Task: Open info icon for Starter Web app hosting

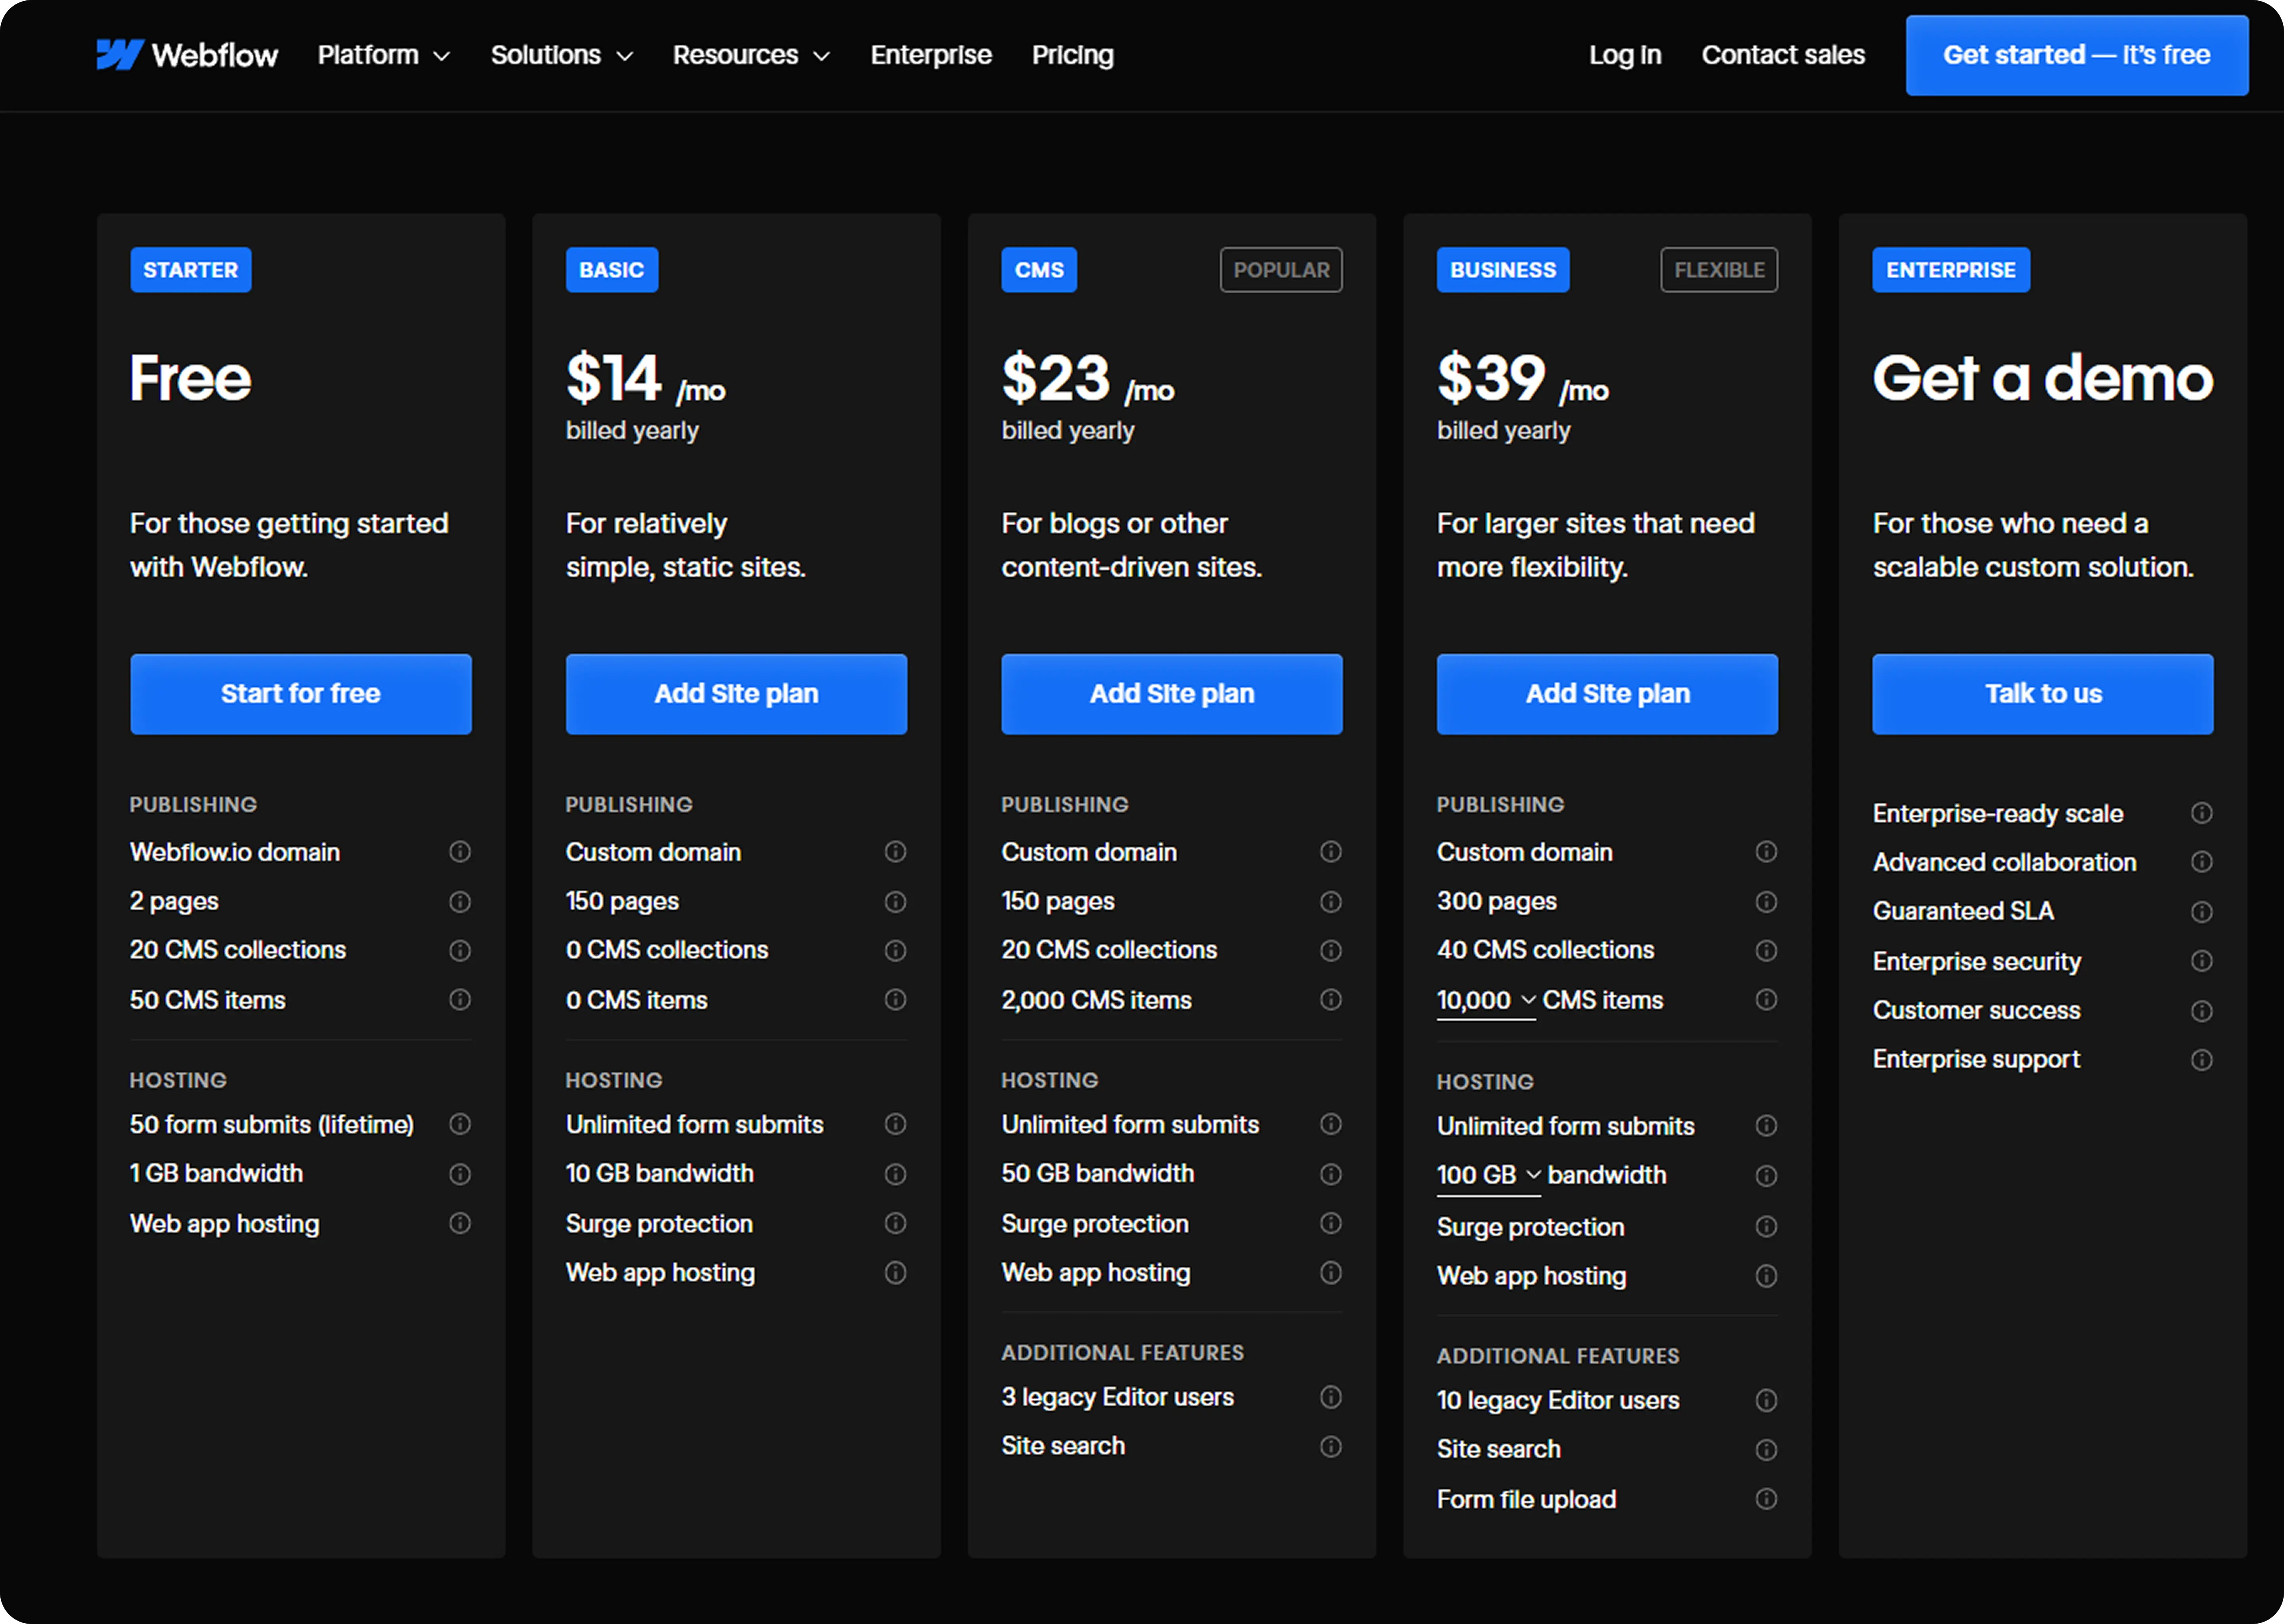Action: (460, 1224)
